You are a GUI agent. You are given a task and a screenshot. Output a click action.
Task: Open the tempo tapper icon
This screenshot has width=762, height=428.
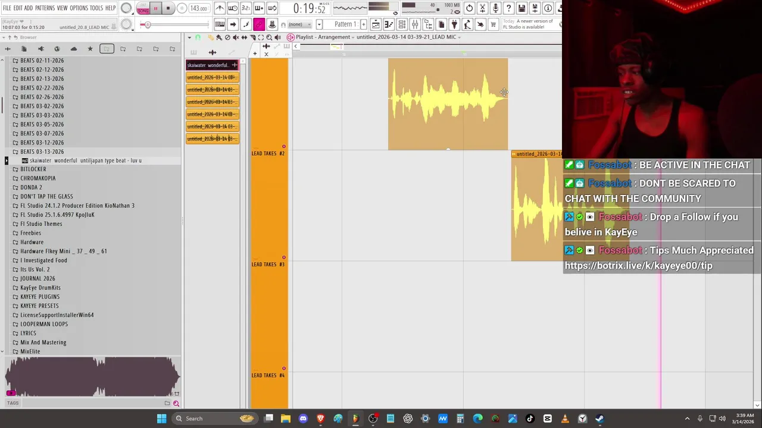[x=467, y=24]
